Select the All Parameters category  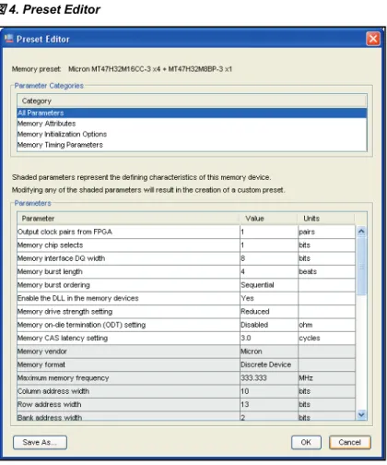[x=192, y=113]
